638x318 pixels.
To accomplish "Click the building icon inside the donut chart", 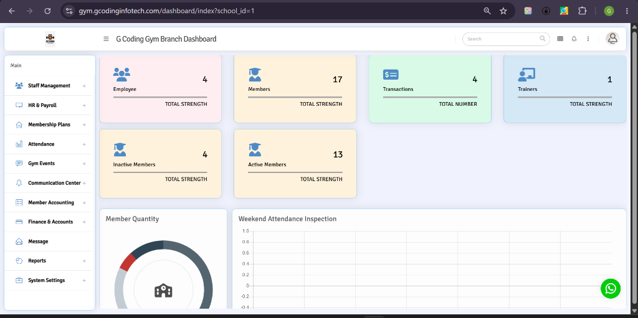I will (x=163, y=291).
